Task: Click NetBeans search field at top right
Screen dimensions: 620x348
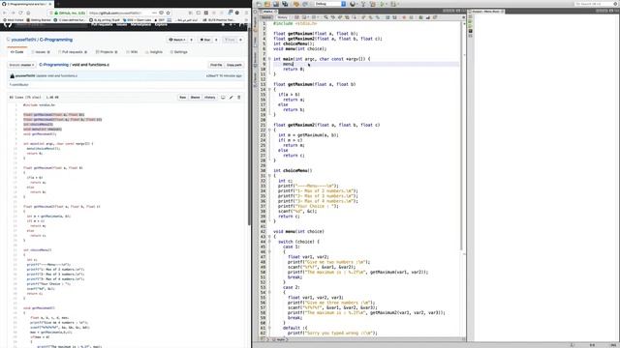Action: pyautogui.click(x=595, y=4)
